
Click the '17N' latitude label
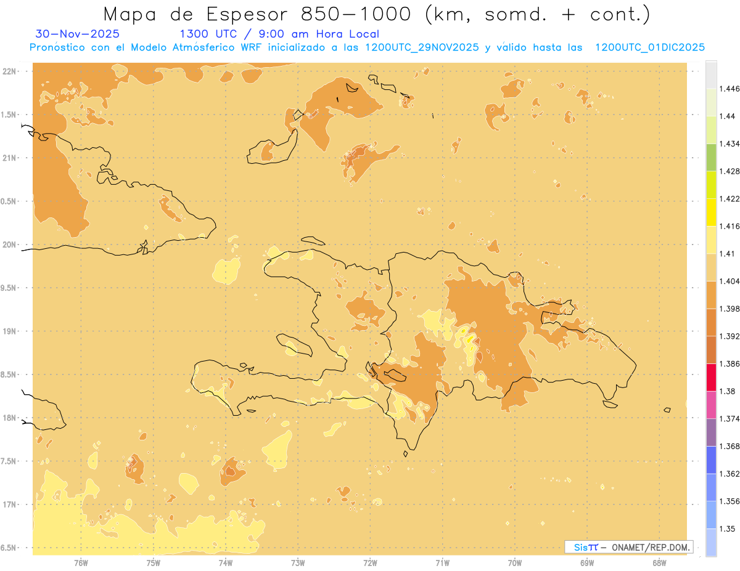point(9,504)
